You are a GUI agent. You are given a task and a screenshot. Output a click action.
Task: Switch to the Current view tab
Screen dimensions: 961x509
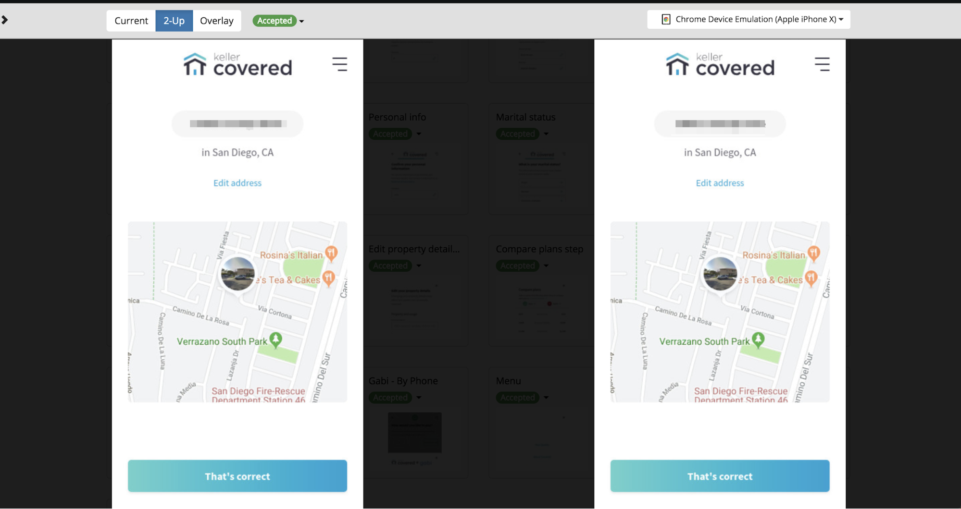pyautogui.click(x=131, y=21)
